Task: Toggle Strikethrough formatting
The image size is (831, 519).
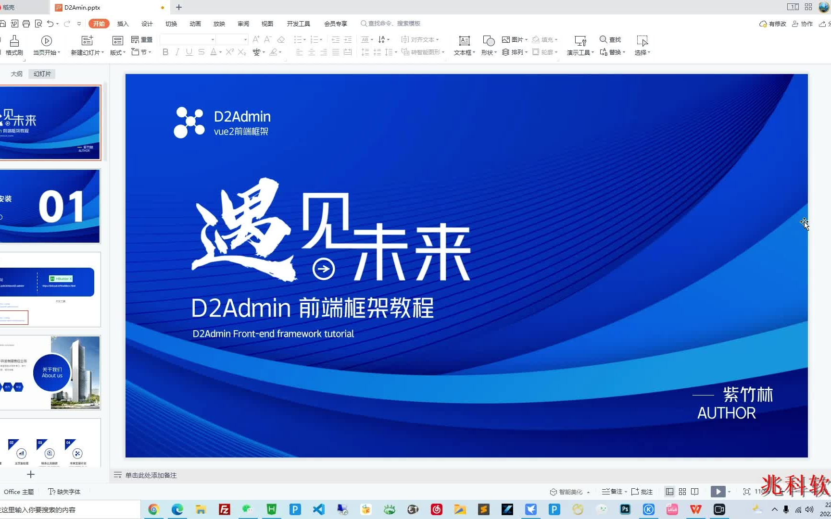Action: point(201,52)
